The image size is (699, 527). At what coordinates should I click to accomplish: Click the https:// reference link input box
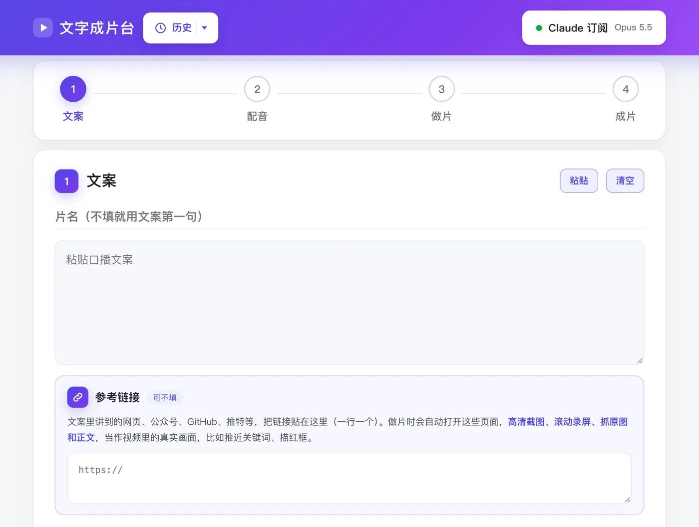[349, 478]
